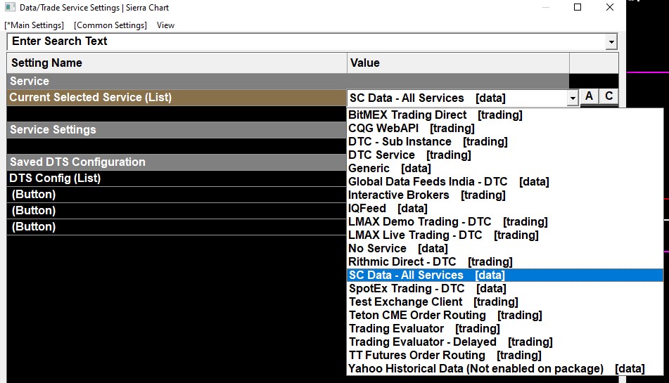Click the Enter Search Text field
Screen dimensions: 669x383
click(x=306, y=41)
